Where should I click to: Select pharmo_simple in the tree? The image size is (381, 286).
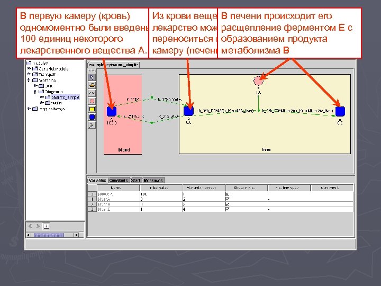pyautogui.click(x=65, y=97)
